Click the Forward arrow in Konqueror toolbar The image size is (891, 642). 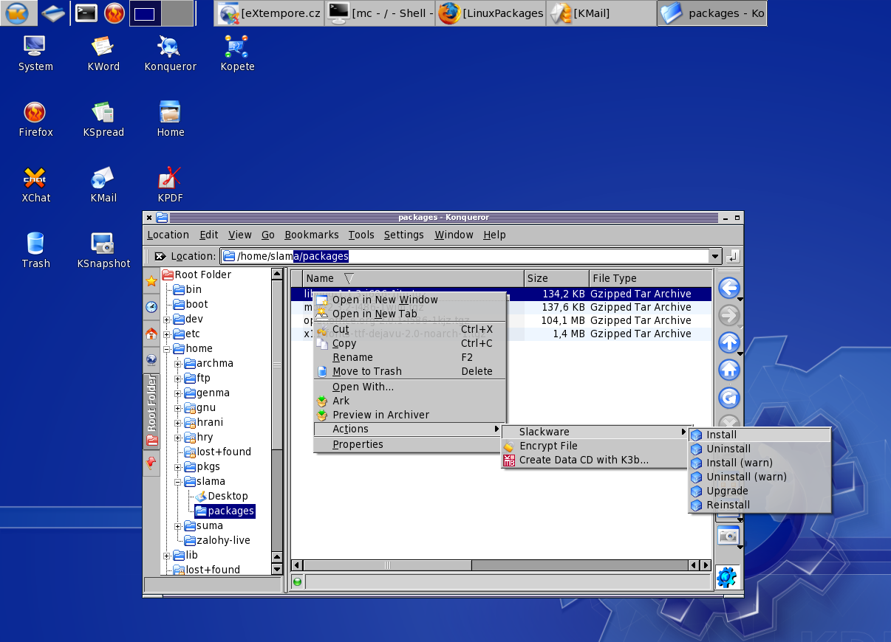(x=728, y=316)
